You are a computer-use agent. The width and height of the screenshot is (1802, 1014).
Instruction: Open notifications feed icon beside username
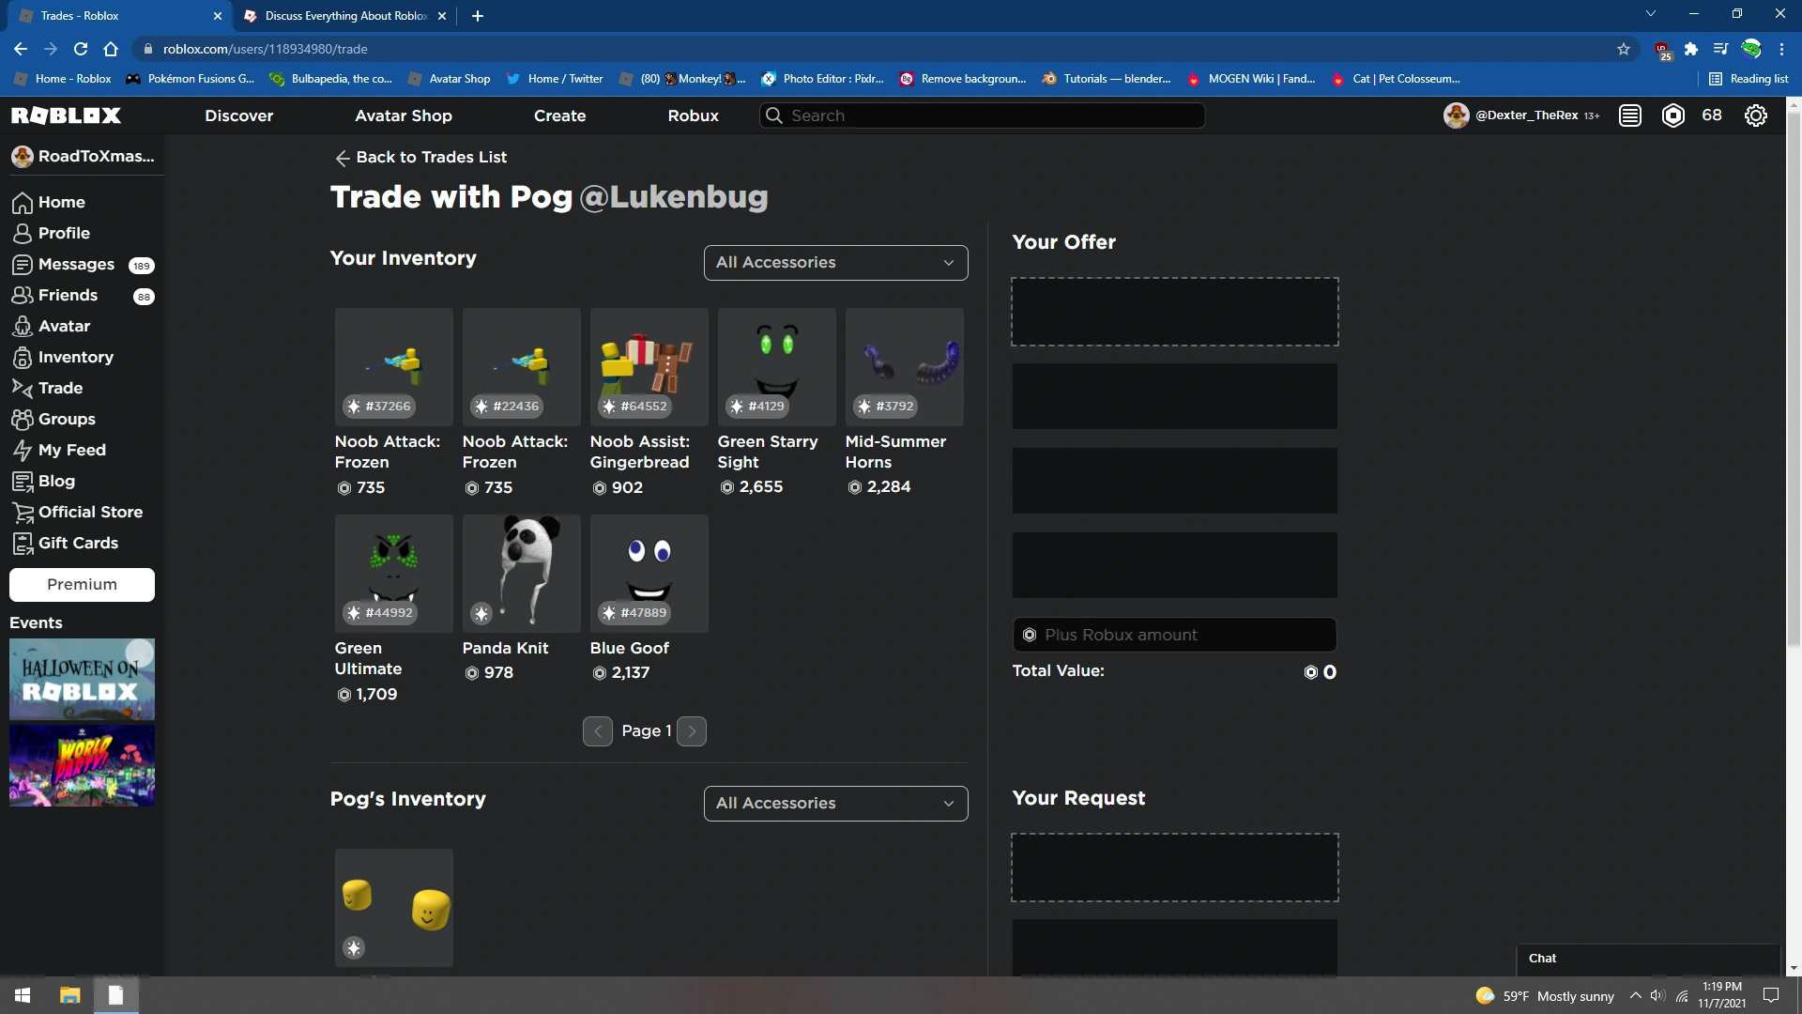point(1630,115)
